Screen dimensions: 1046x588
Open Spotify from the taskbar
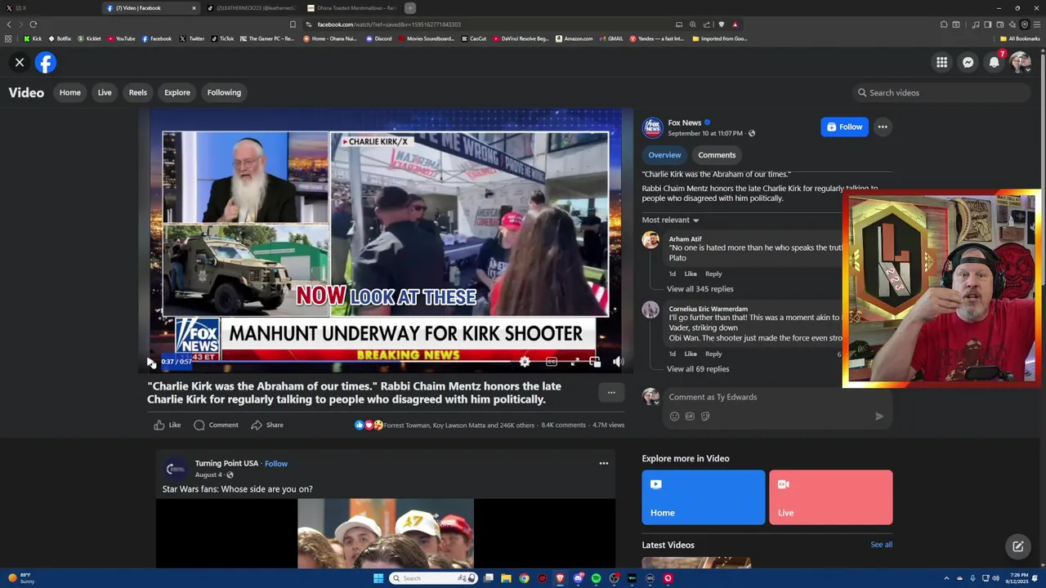pos(597,578)
